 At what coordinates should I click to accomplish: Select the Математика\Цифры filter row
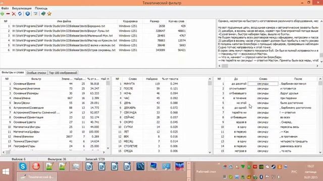pos(54,132)
